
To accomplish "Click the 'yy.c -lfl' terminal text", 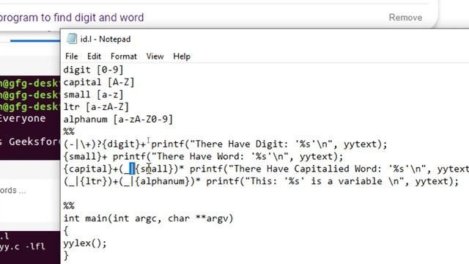I will (x=23, y=246).
